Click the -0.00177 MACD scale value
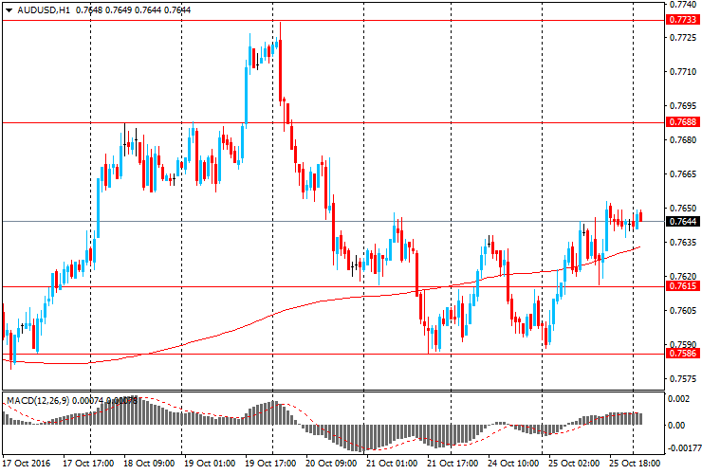Image resolution: width=702 pixels, height=474 pixels. pyautogui.click(x=684, y=448)
